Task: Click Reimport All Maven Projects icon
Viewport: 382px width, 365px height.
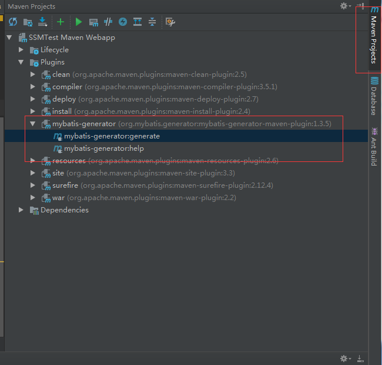Action: tap(13, 22)
